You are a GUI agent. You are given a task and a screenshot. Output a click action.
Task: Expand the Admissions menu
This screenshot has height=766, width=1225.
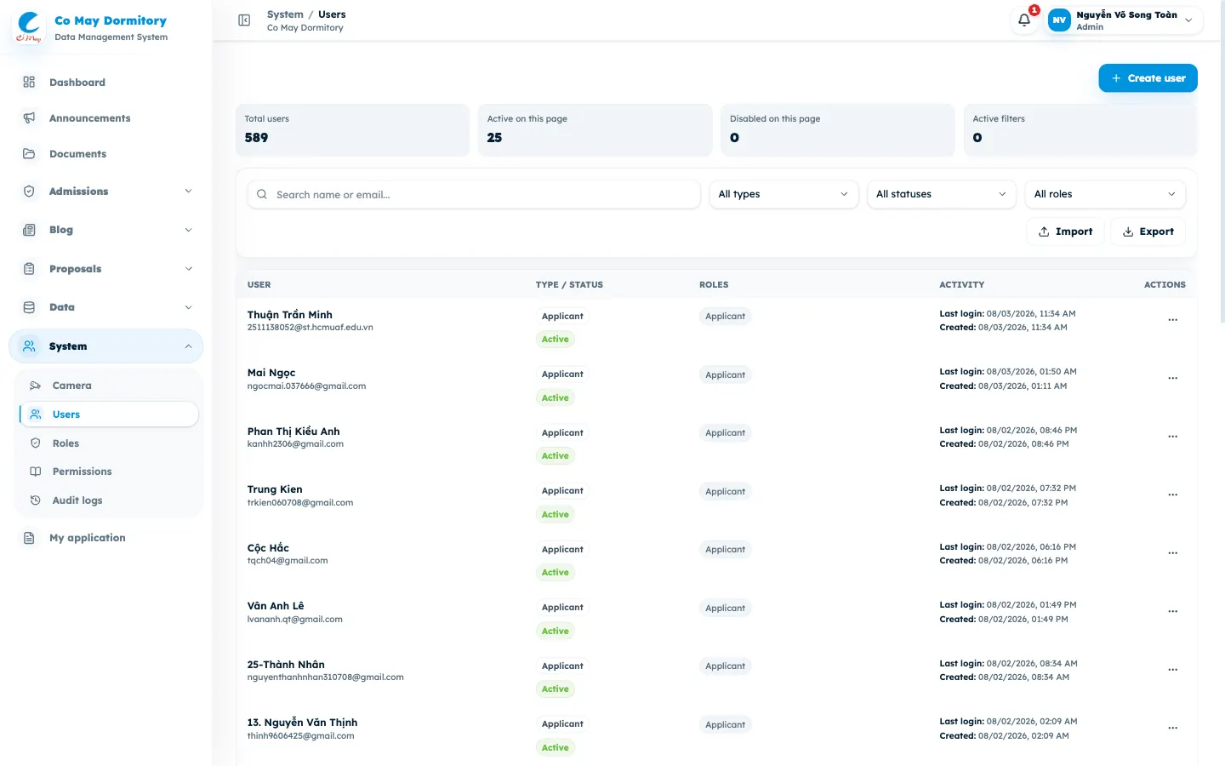[105, 191]
